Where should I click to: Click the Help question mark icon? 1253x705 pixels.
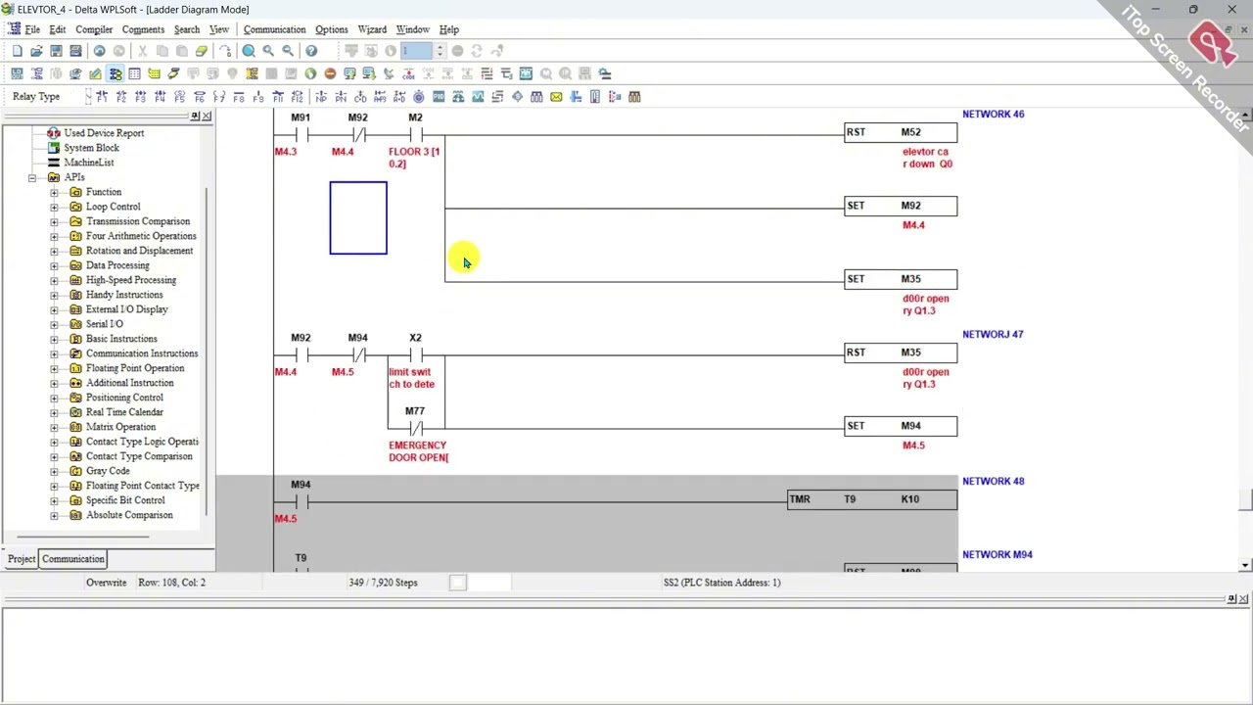311,51
